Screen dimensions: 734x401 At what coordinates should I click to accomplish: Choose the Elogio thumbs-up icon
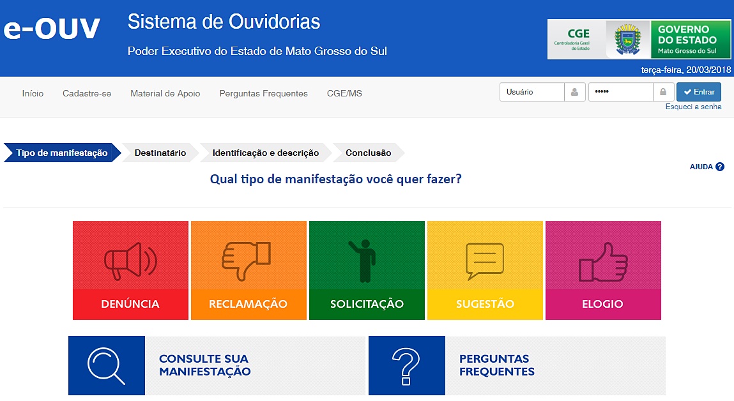coord(603,262)
